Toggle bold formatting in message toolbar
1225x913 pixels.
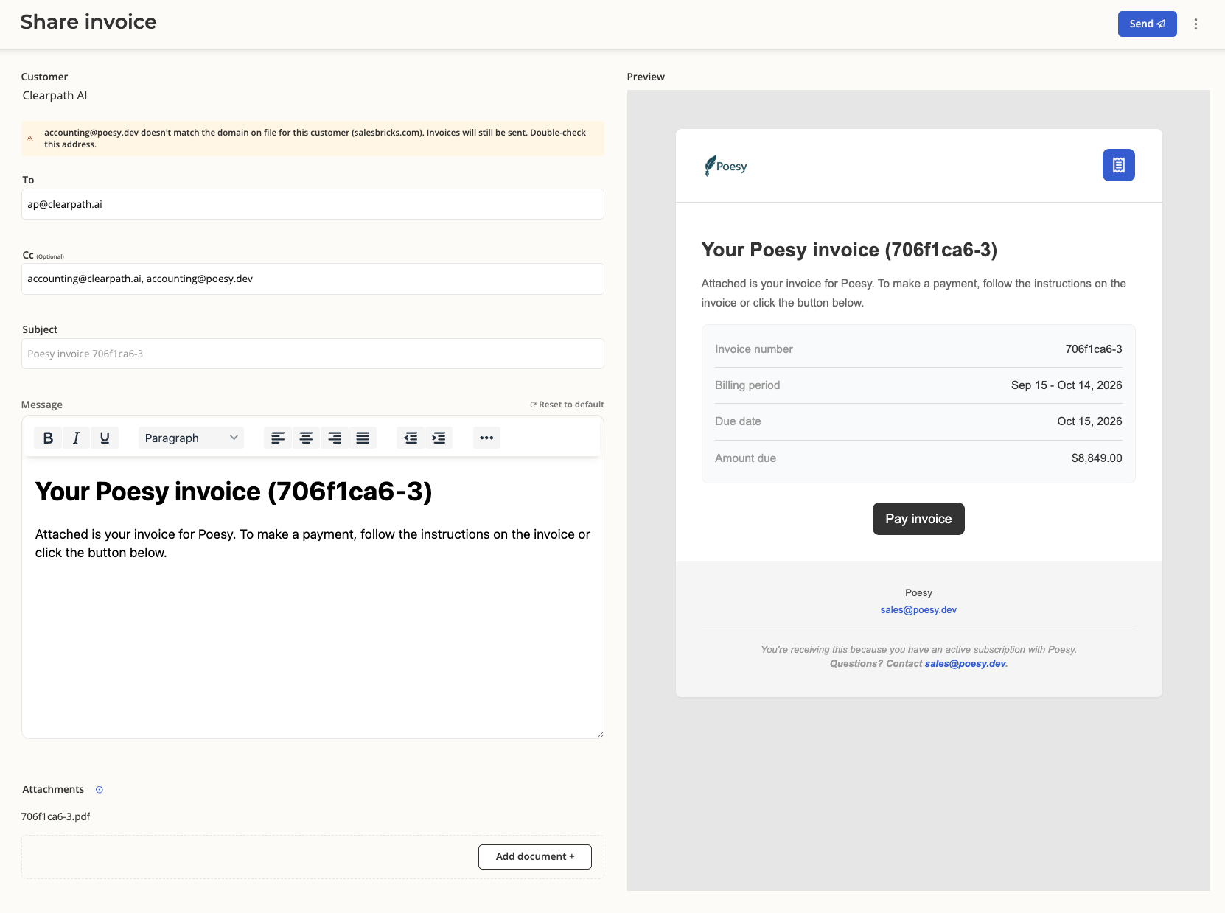[x=48, y=438]
